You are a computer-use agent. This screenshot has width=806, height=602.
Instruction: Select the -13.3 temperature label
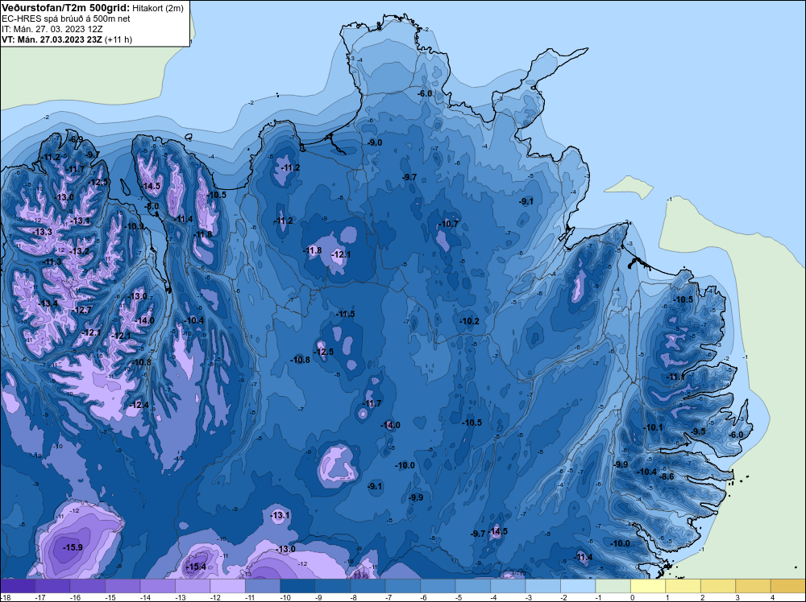coord(42,232)
